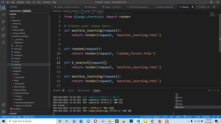Open the new terminal dropdown arrow
Viewport: 221px width, 124px height.
tap(212, 91)
